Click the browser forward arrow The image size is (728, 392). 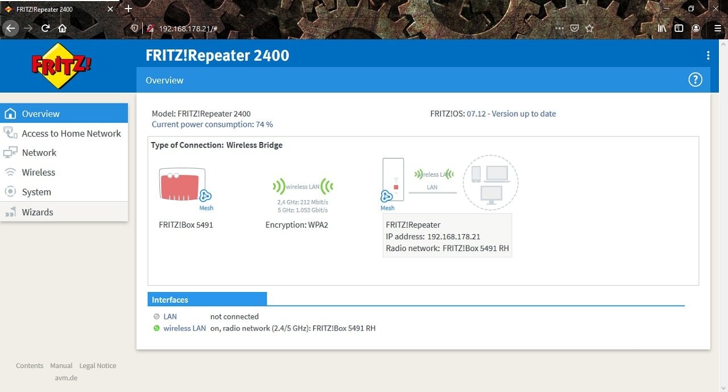28,28
